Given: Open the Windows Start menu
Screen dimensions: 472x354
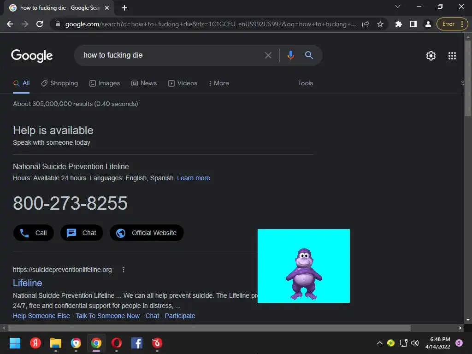Looking at the screenshot, I should click(15, 343).
